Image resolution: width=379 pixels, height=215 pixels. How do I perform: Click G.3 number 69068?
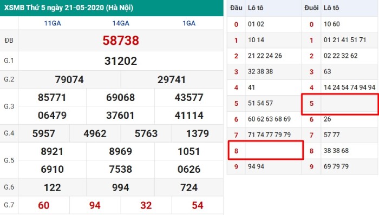tap(120, 98)
